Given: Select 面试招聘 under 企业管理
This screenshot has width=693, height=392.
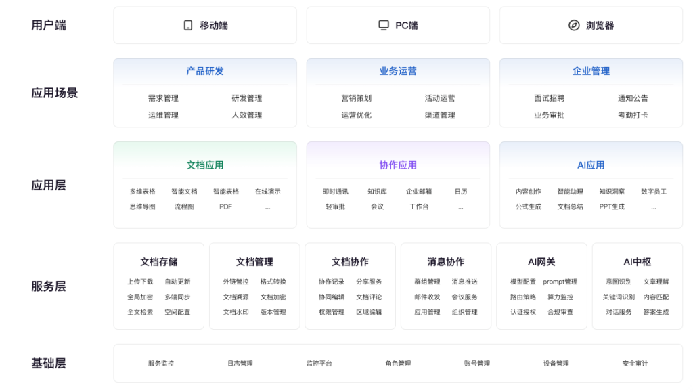Looking at the screenshot, I should click(550, 98).
